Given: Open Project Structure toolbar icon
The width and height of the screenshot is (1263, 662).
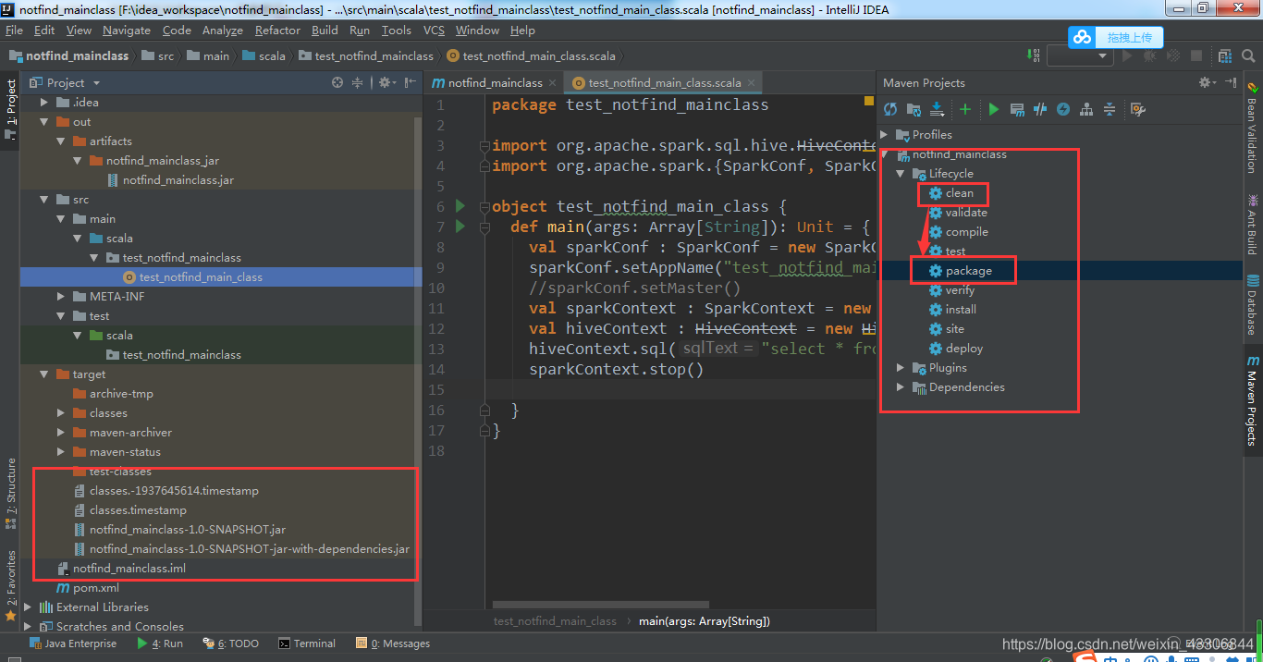Looking at the screenshot, I should click(x=1224, y=55).
